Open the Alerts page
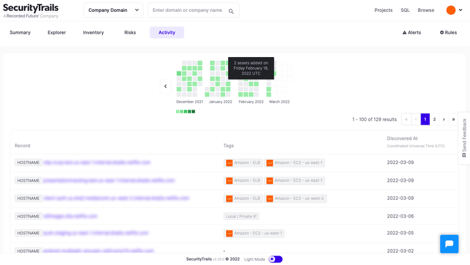470x265 pixels. tap(412, 33)
